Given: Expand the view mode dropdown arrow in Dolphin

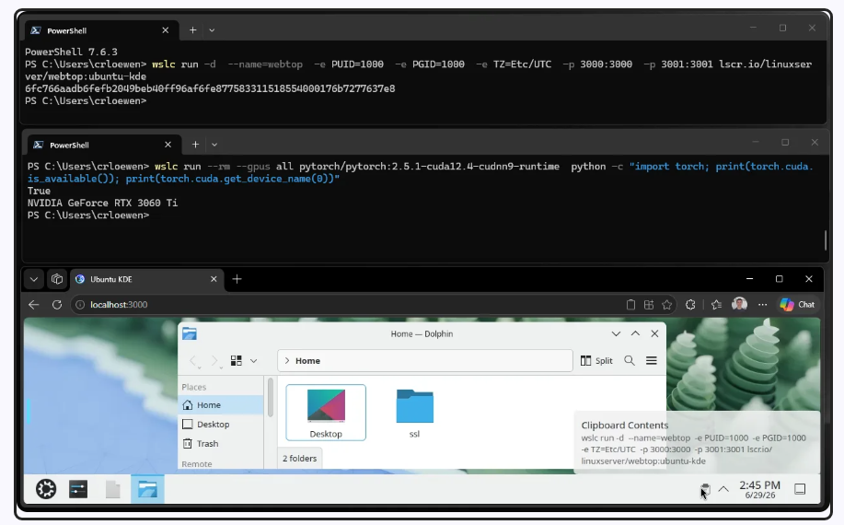Looking at the screenshot, I should pyautogui.click(x=253, y=361).
